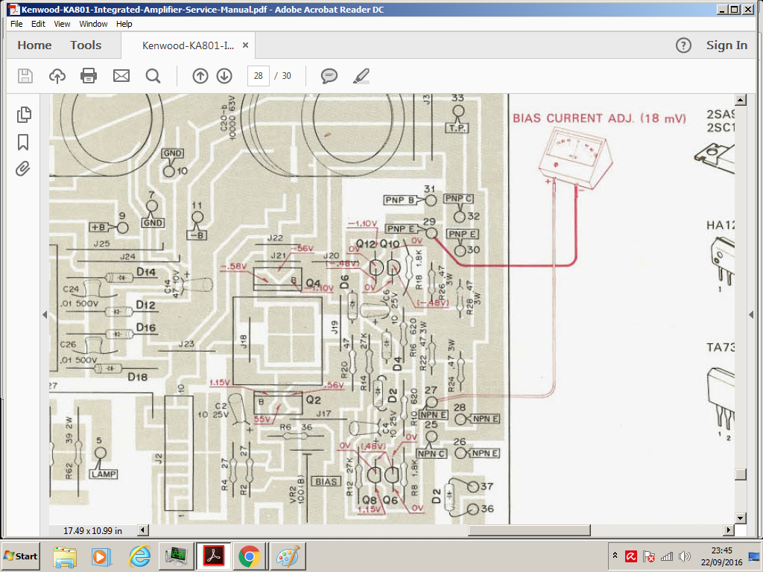
Task: Click the vertical scrollbar up arrow
Action: click(741, 101)
